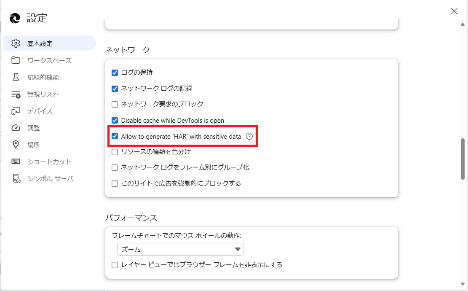
Task: Close the settings panel with X
Action: pyautogui.click(x=454, y=11)
